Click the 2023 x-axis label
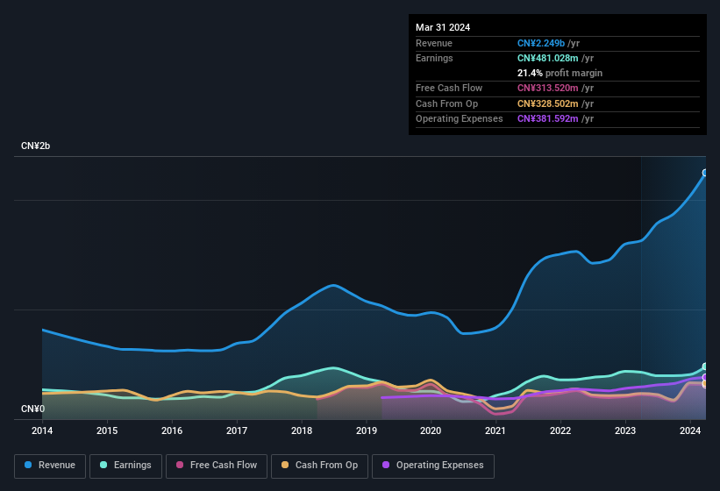This screenshot has width=720, height=491. click(625, 431)
